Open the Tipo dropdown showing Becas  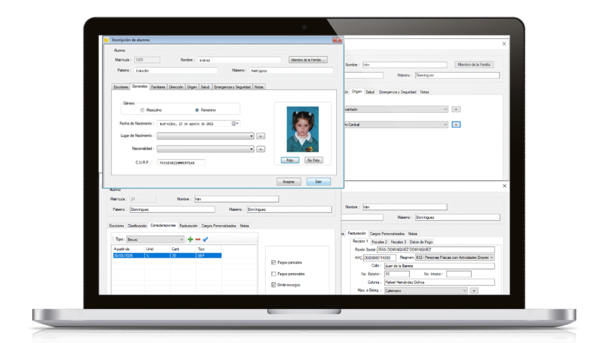(181, 239)
